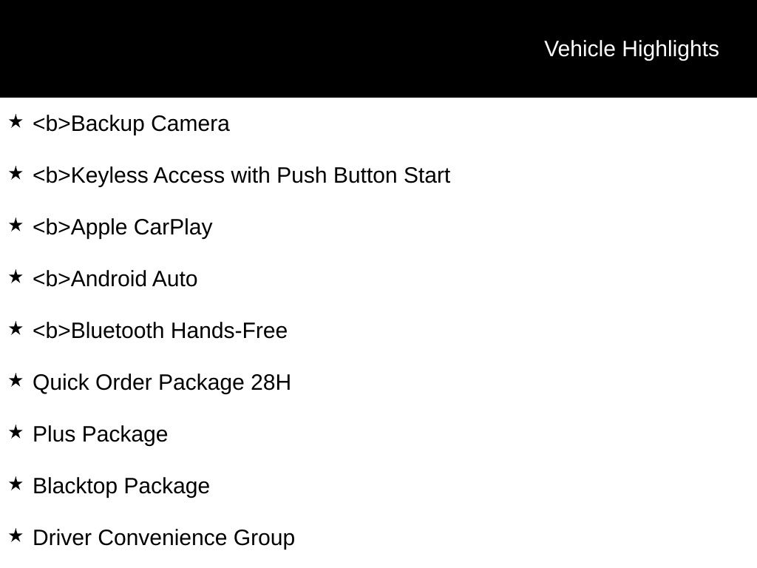Select the star icon next to Keyless Access

[x=16, y=173]
